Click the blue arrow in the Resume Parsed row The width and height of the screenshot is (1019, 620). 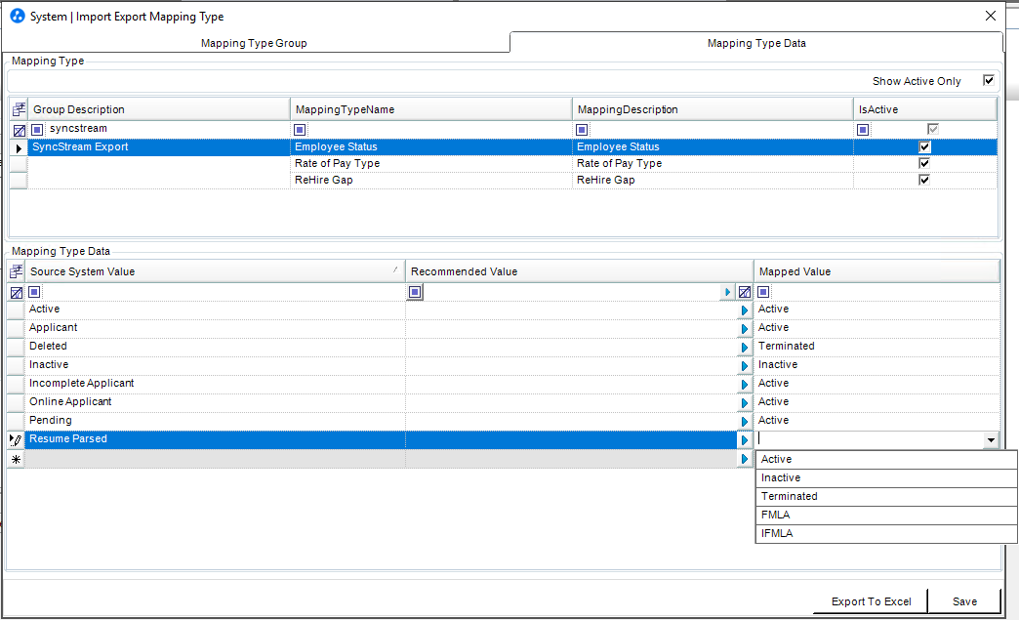(x=744, y=440)
